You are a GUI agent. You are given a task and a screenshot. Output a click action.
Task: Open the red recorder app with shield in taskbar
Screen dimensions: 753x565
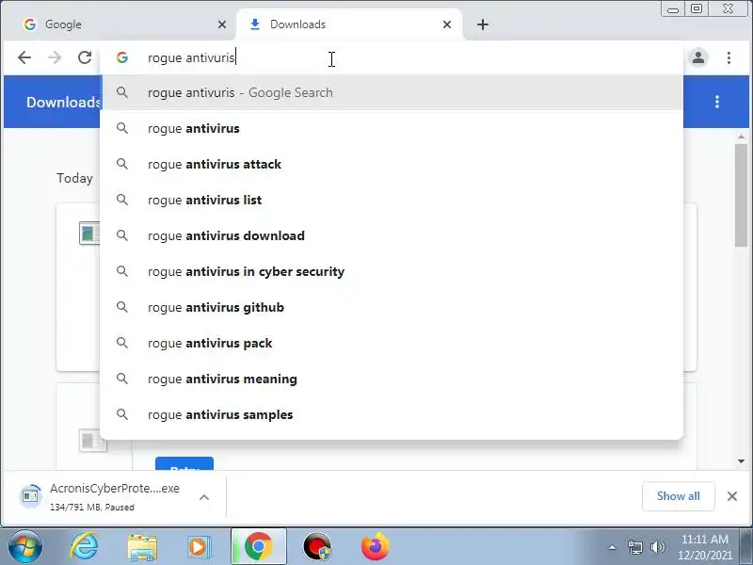(317, 547)
